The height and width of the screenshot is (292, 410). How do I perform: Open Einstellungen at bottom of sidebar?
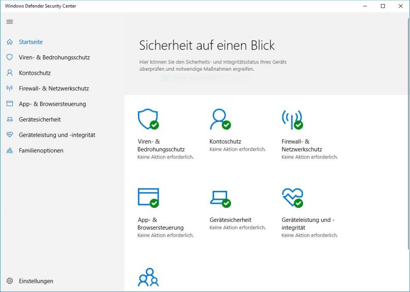pyautogui.click(x=36, y=281)
